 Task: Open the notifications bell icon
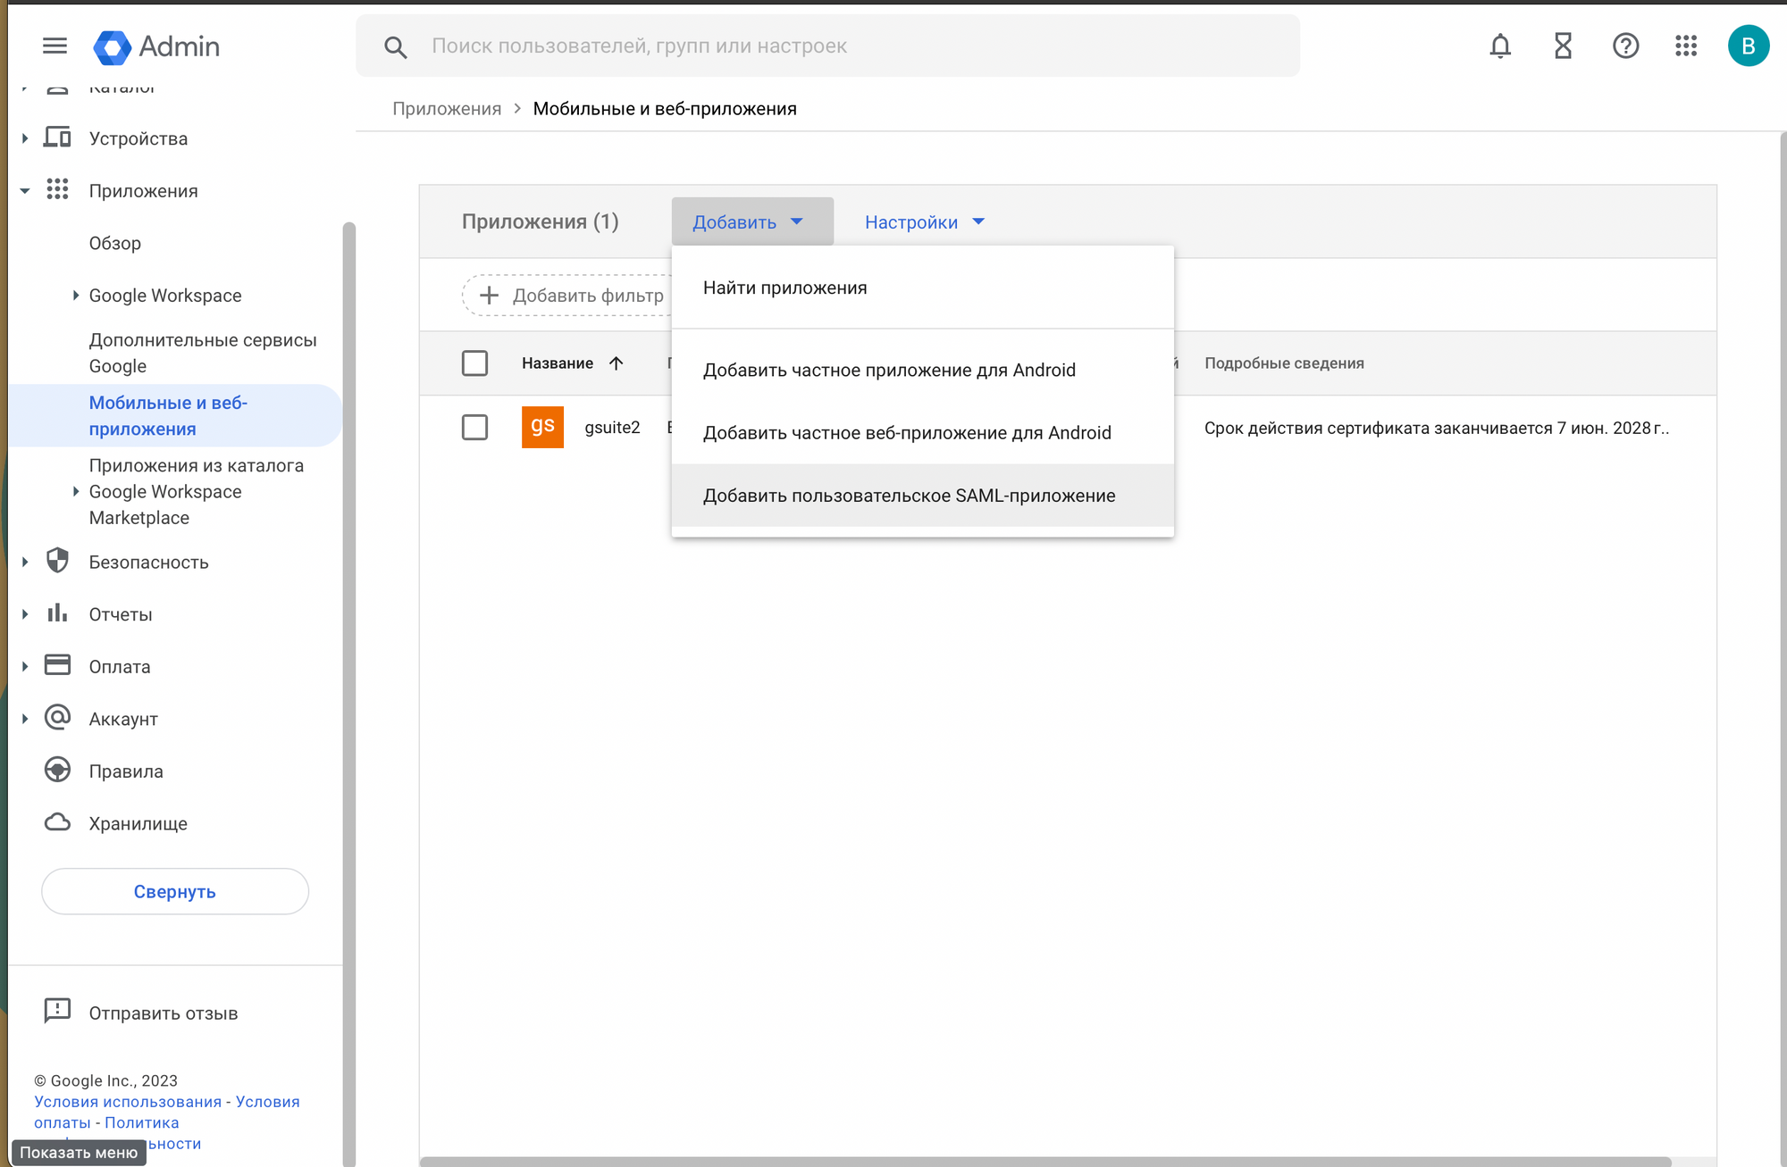[1500, 46]
